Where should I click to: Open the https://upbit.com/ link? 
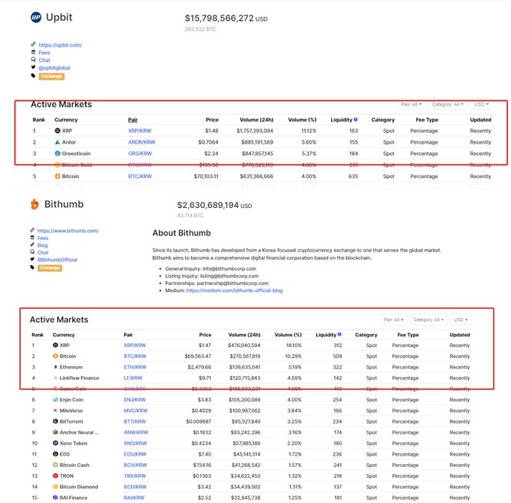point(60,45)
